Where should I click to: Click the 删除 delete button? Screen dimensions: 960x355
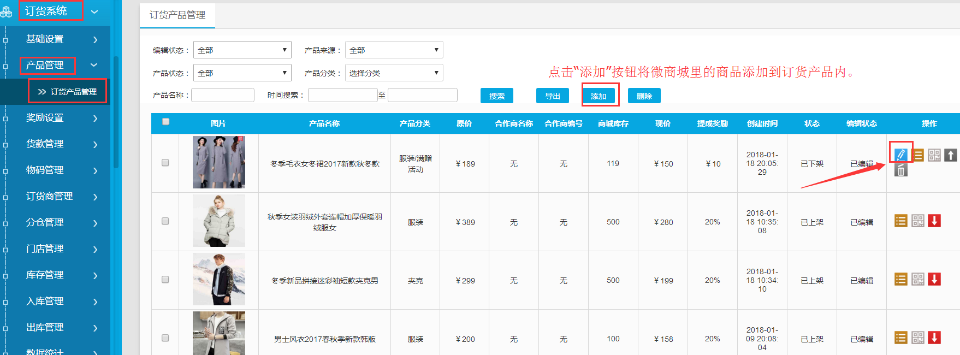point(644,96)
